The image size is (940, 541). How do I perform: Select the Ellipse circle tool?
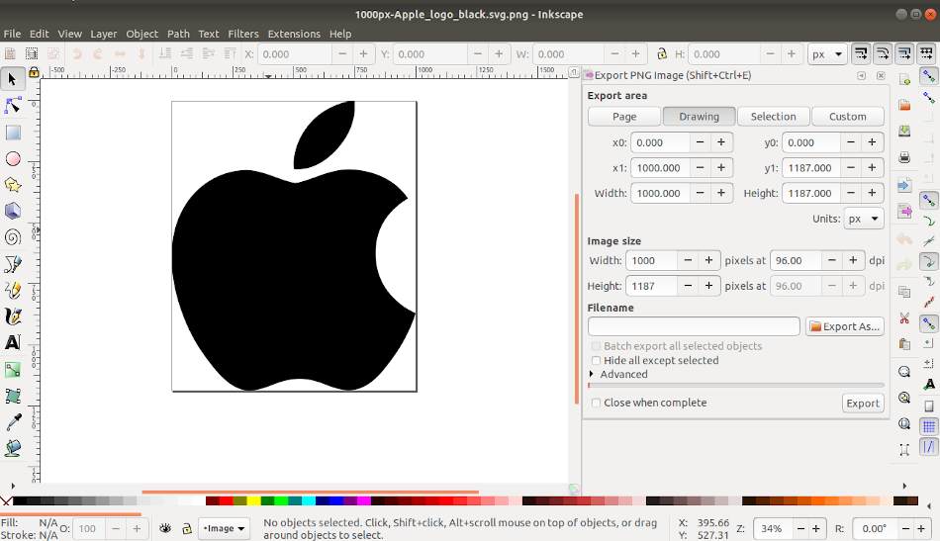point(13,159)
